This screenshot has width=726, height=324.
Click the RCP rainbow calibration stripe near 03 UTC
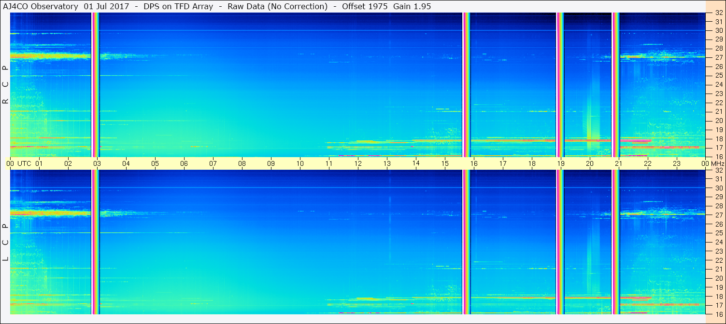pyautogui.click(x=96, y=85)
